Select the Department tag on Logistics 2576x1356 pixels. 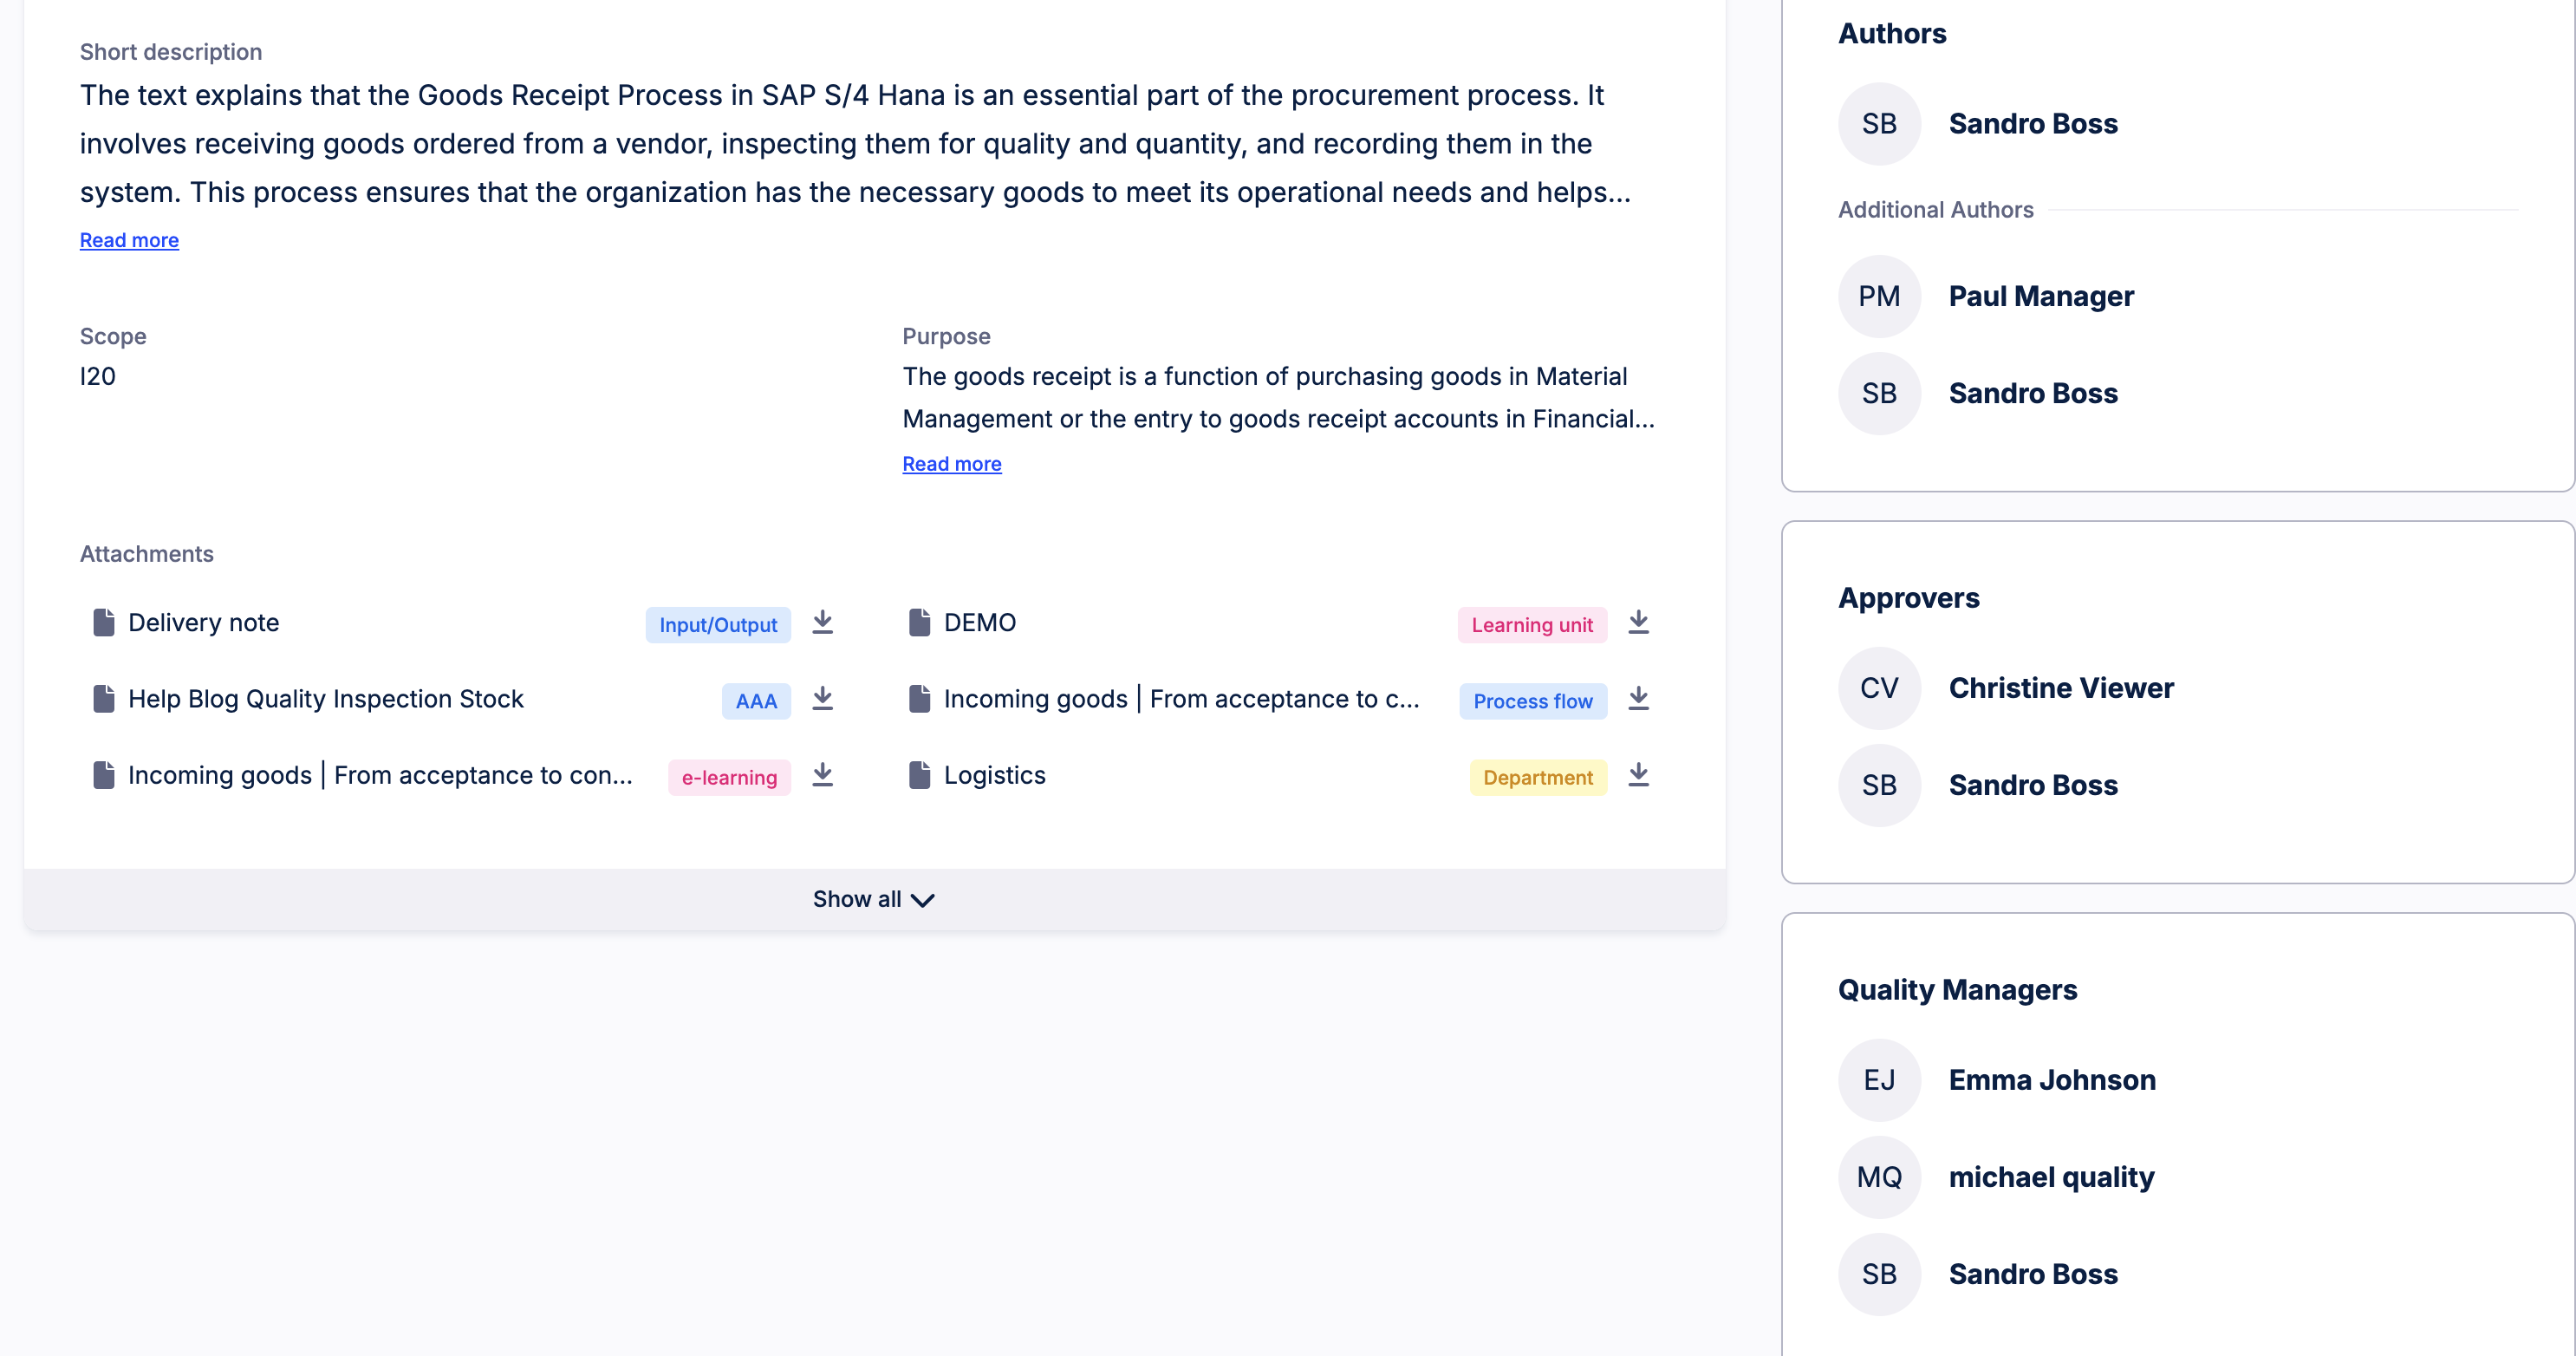(x=1538, y=777)
